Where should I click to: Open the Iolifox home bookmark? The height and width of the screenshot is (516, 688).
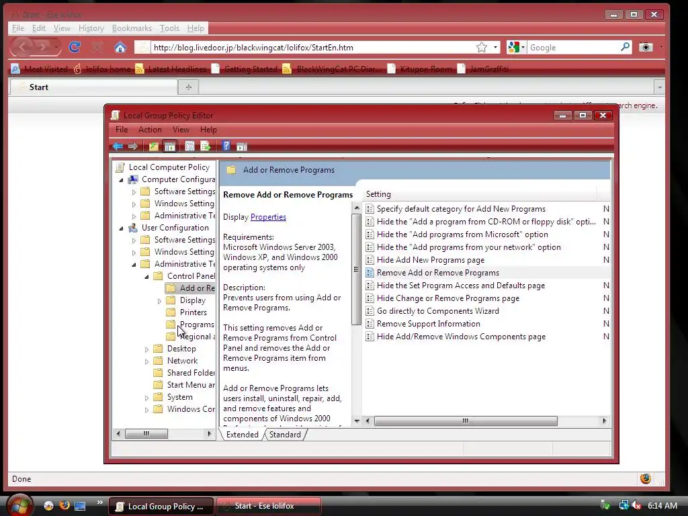[103, 69]
